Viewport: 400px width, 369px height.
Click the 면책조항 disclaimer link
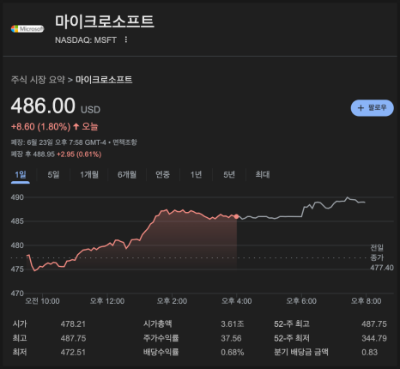124,142
